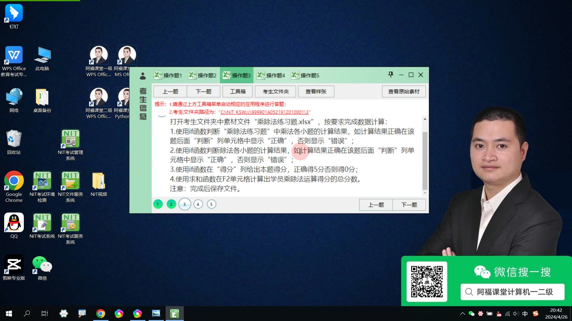This screenshot has height=321, width=572.
Task: Select question number 4 circle
Action: point(198,204)
